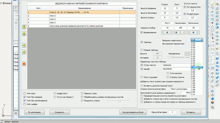Pick the highlighted 0.50 thickness option

coord(197,68)
